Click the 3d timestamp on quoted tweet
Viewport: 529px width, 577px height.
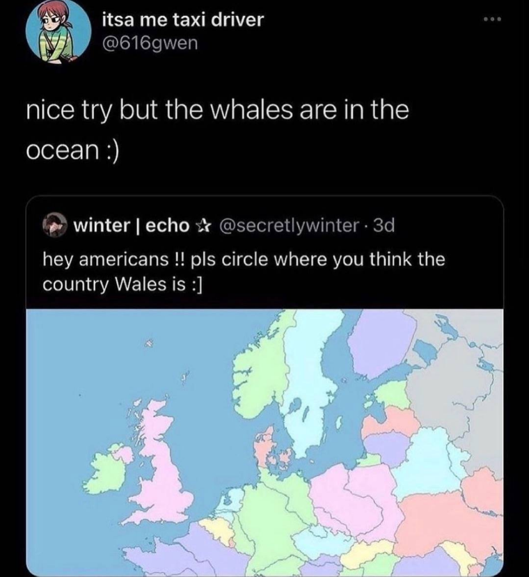[x=384, y=226]
